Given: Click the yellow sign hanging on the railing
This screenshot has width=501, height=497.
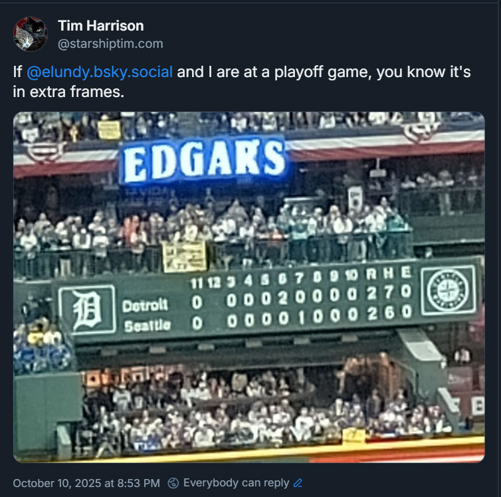Looking at the screenshot, I should click(184, 256).
